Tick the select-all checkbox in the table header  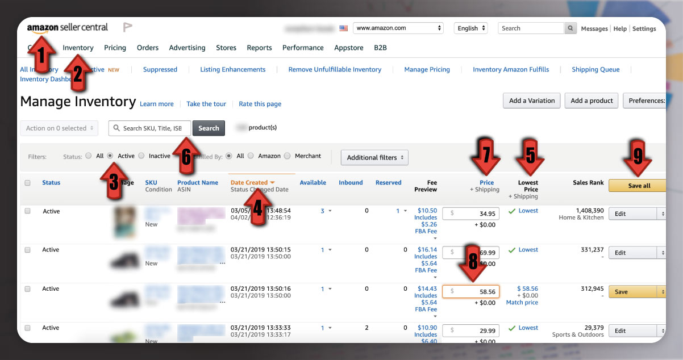coord(28,183)
